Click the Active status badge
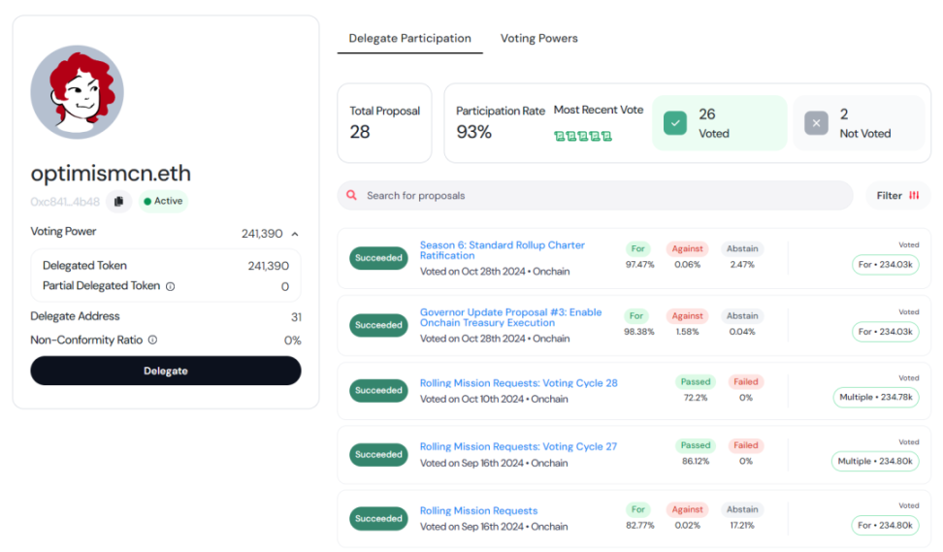Image resolution: width=943 pixels, height=552 pixels. tap(162, 202)
